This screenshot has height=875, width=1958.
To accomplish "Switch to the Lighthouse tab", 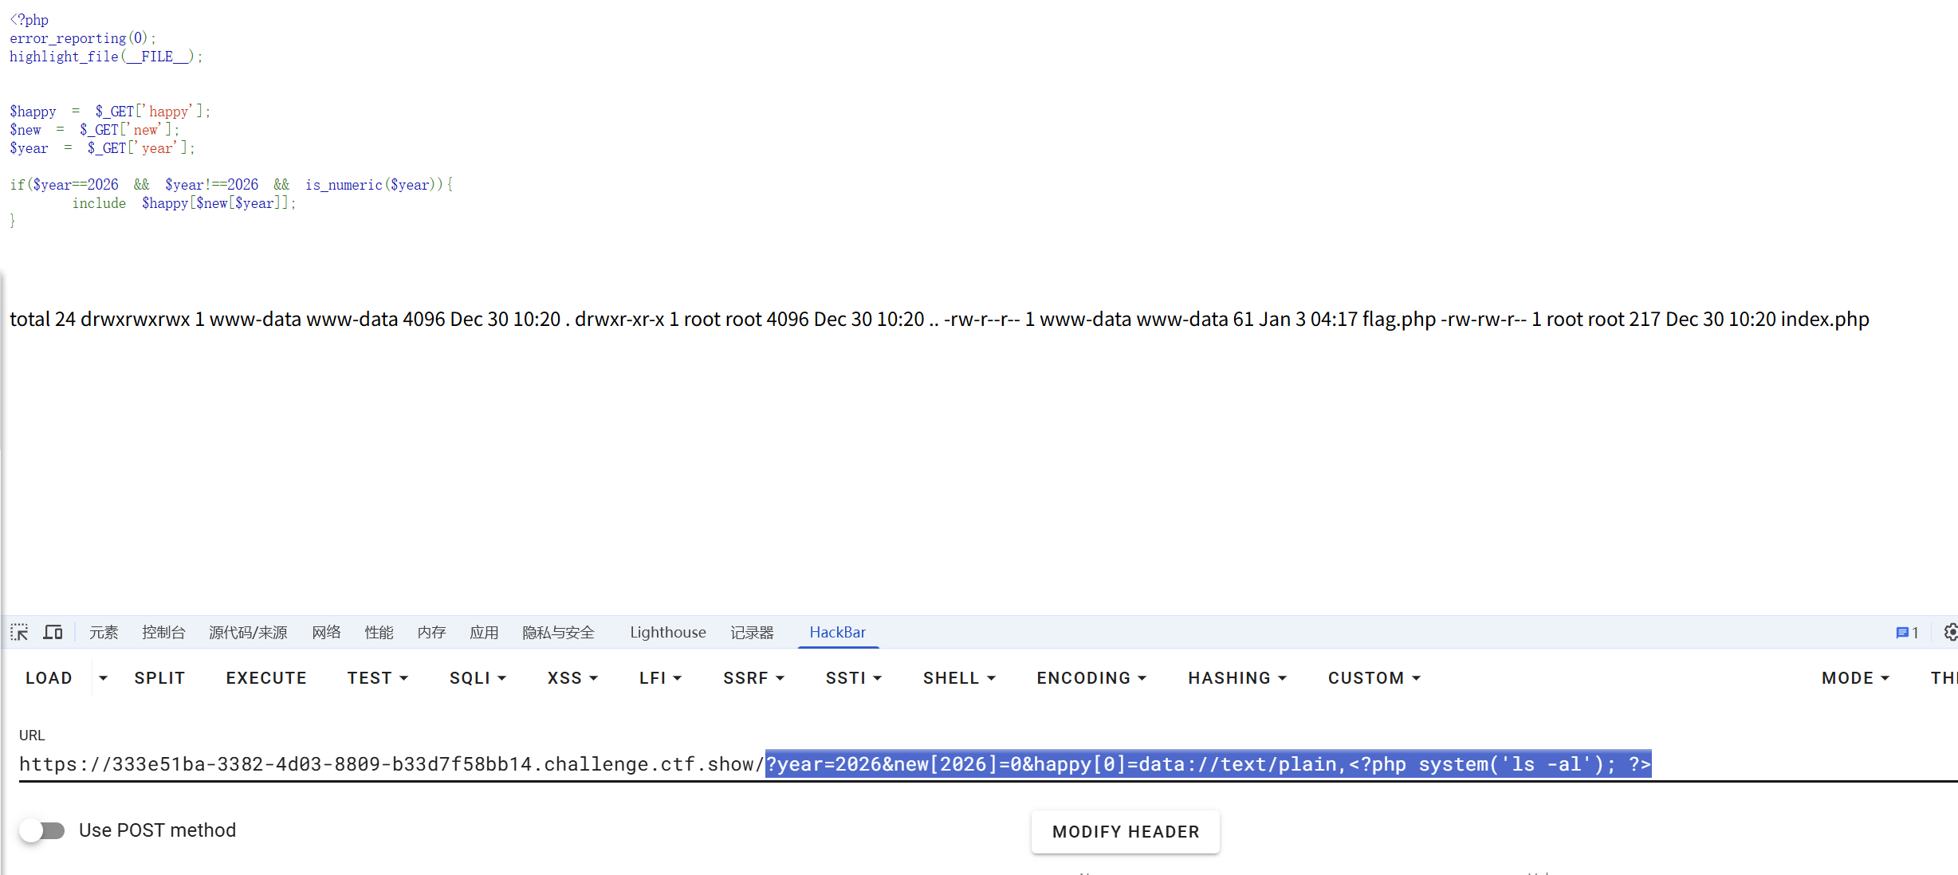I will pyautogui.click(x=667, y=632).
